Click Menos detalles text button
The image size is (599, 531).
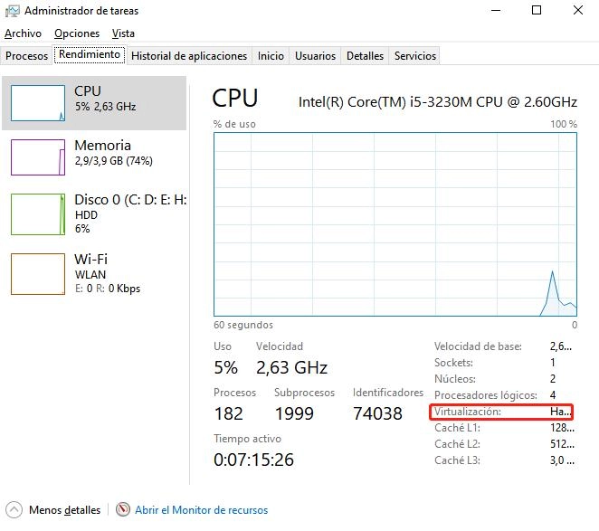[64, 510]
